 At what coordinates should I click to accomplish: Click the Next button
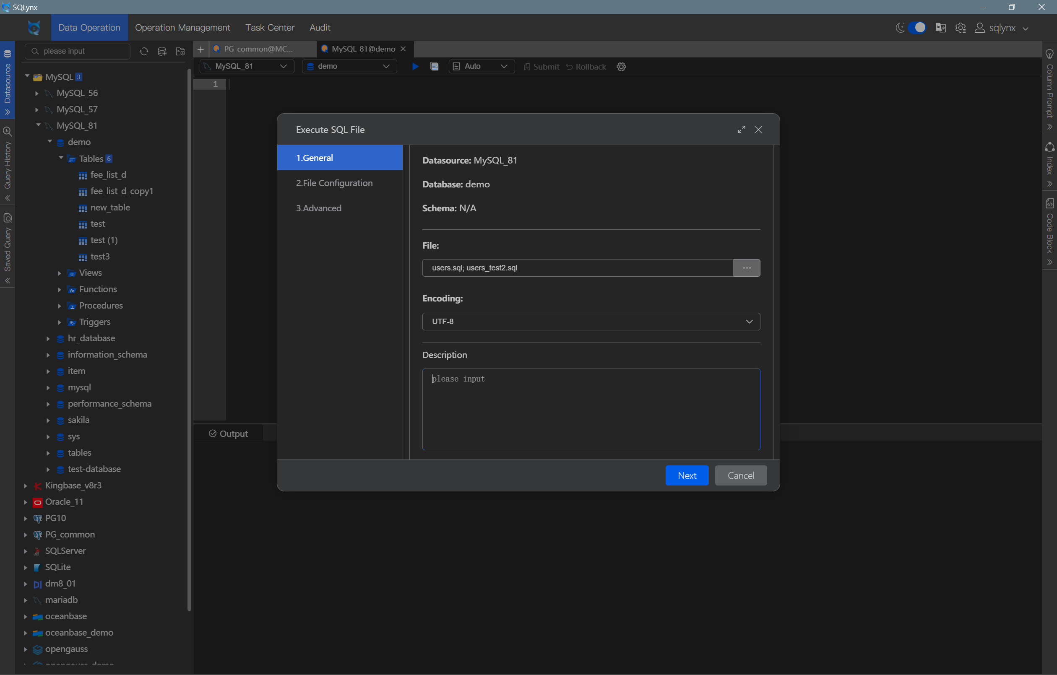tap(687, 475)
